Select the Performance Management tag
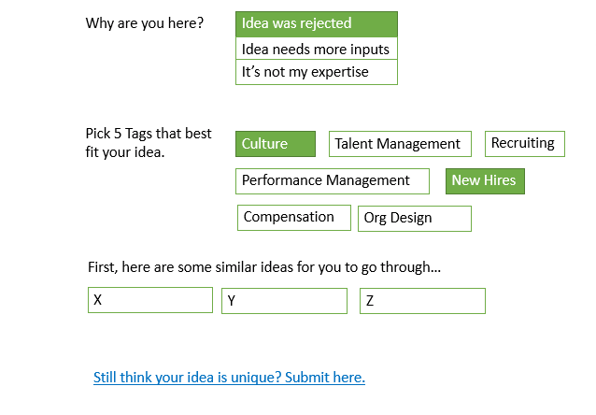 tap(332, 180)
